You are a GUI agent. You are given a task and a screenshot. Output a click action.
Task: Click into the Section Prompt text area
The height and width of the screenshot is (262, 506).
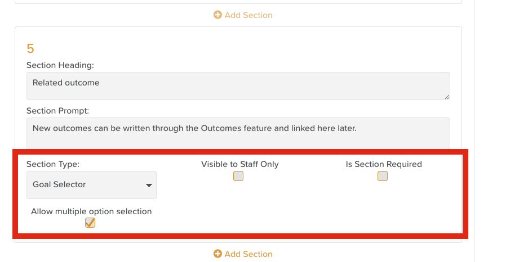click(238, 133)
